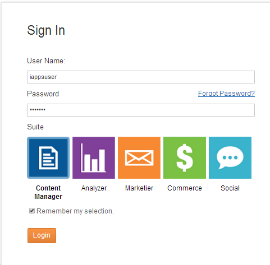Select the green Commerce dollar sign tile
This screenshot has width=270, height=265.
click(x=185, y=157)
